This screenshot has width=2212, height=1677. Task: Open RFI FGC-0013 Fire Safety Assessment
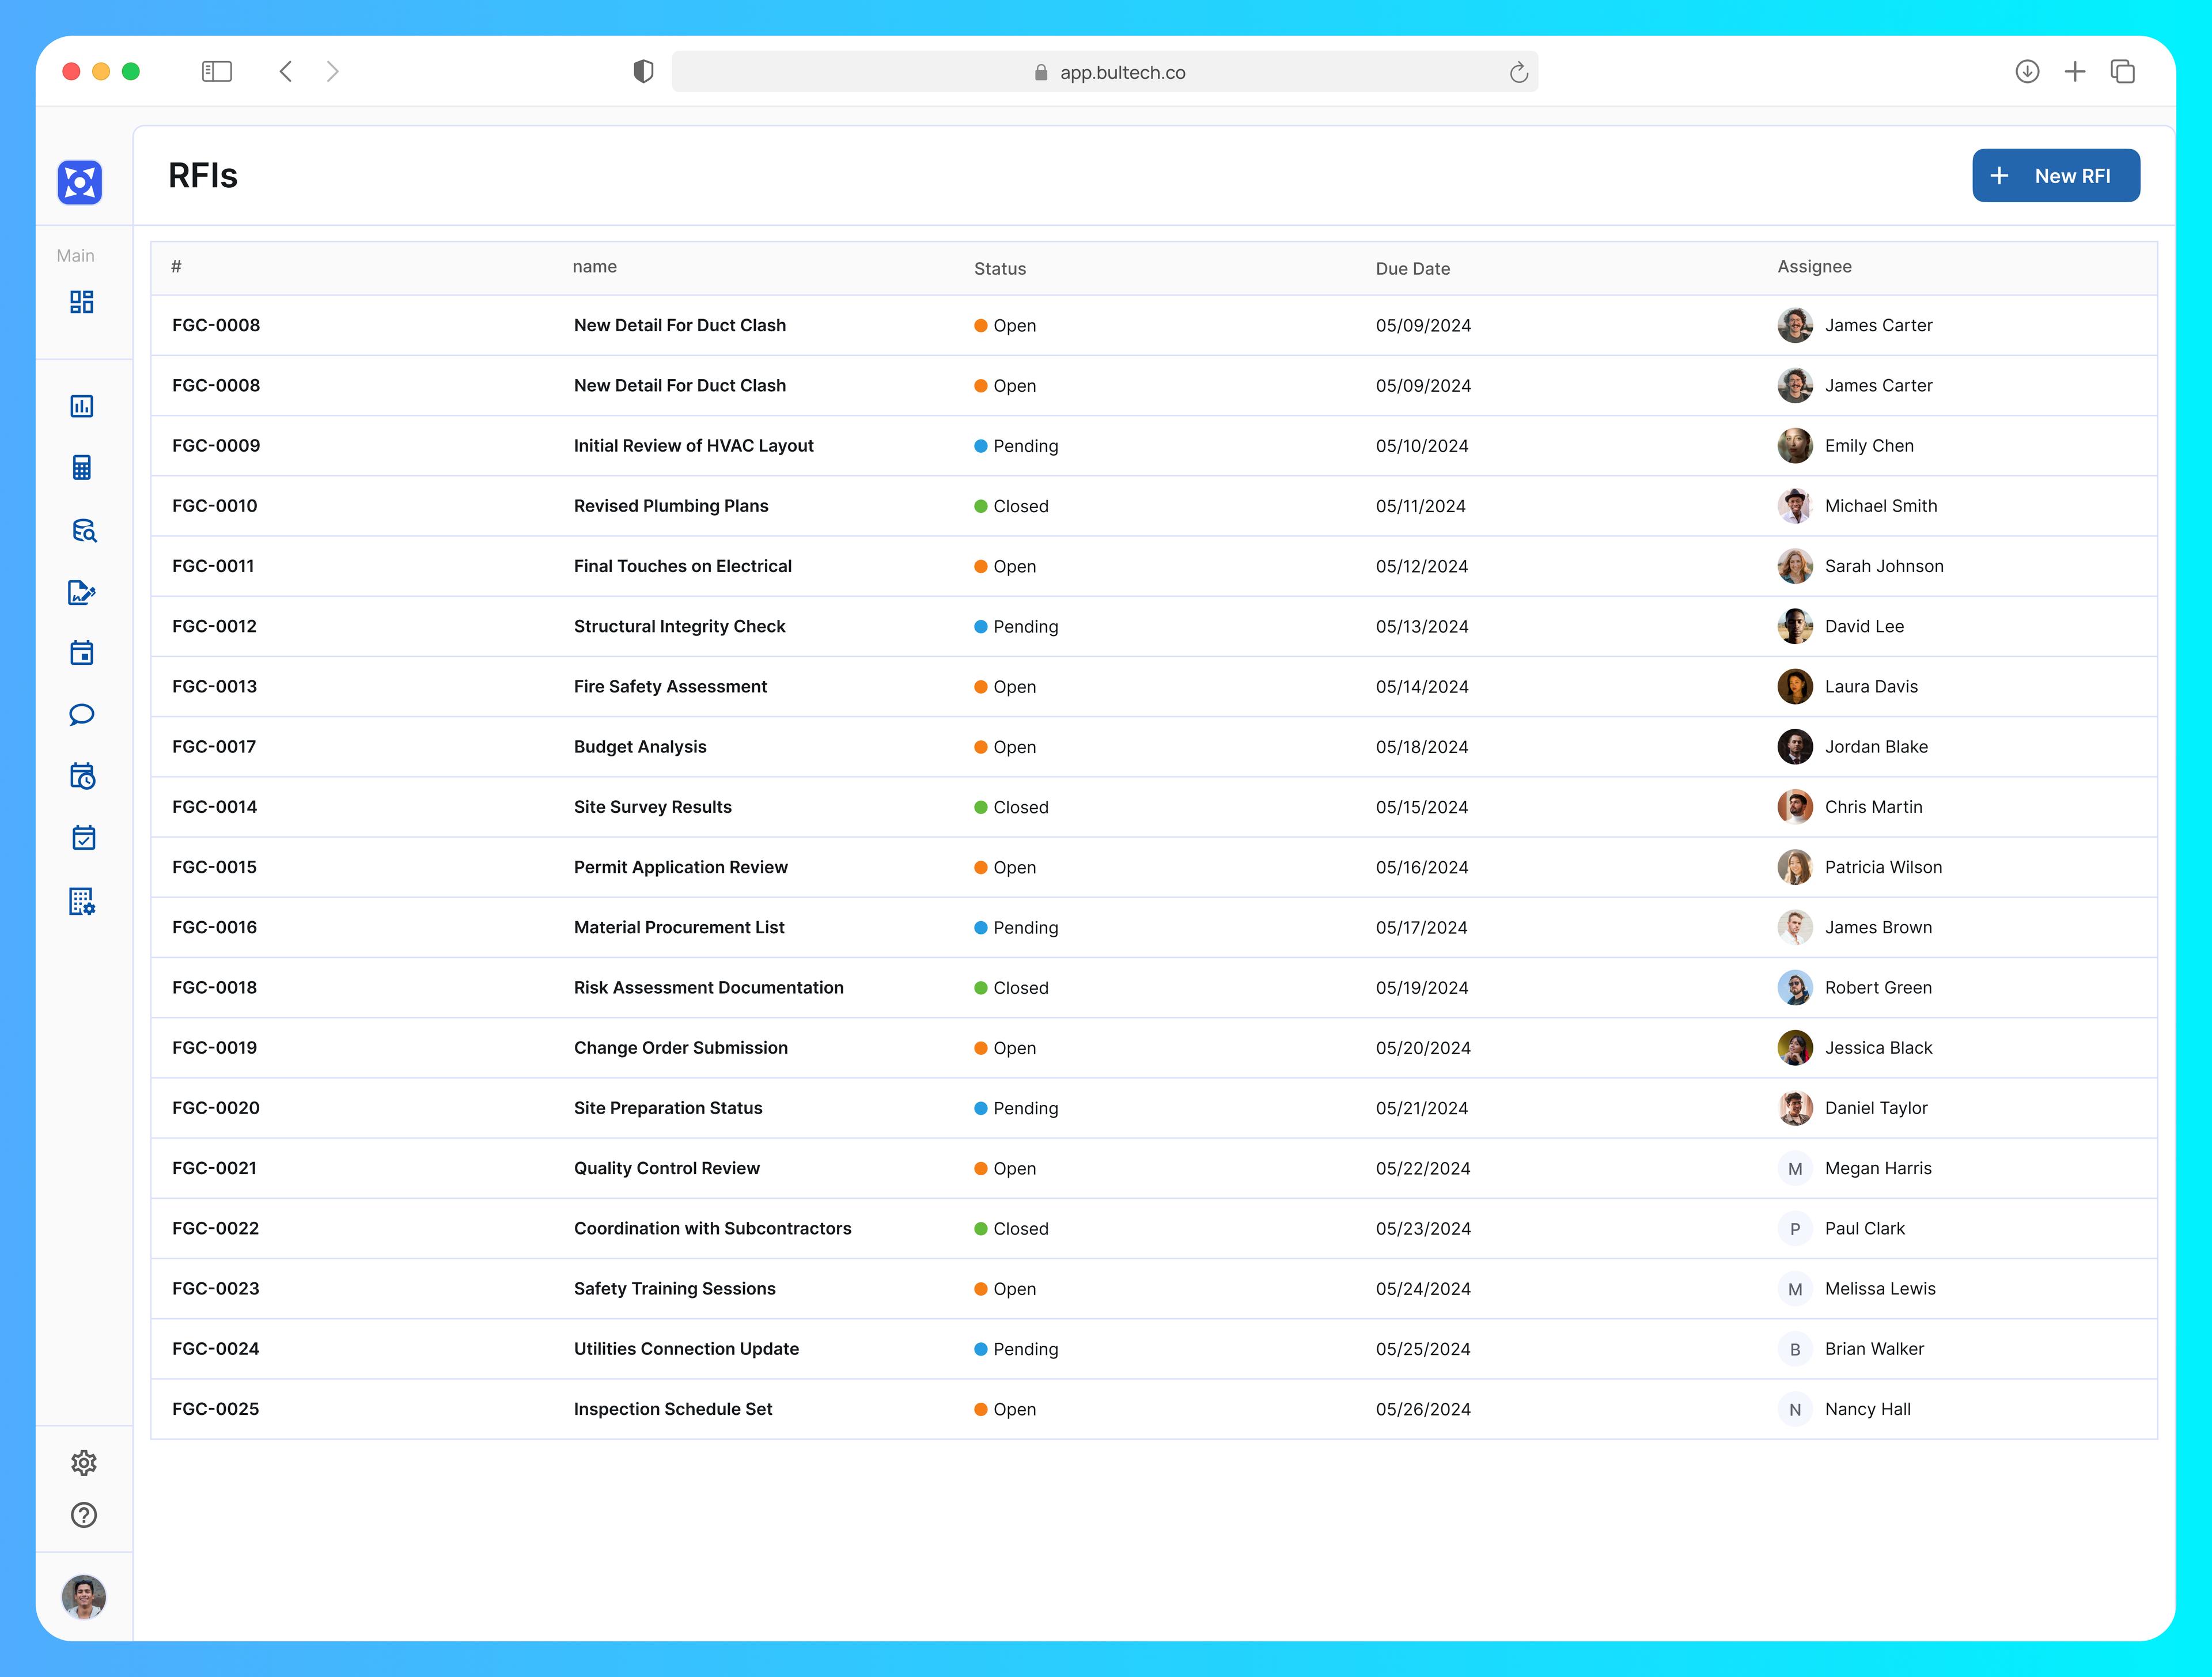point(670,686)
